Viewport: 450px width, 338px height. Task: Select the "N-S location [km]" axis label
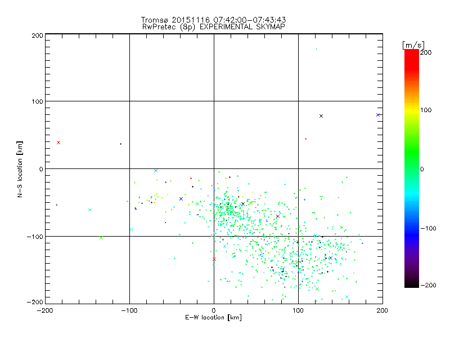pos(20,169)
